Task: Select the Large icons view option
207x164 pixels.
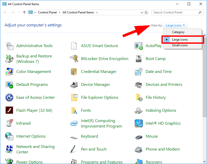Action: [183, 40]
